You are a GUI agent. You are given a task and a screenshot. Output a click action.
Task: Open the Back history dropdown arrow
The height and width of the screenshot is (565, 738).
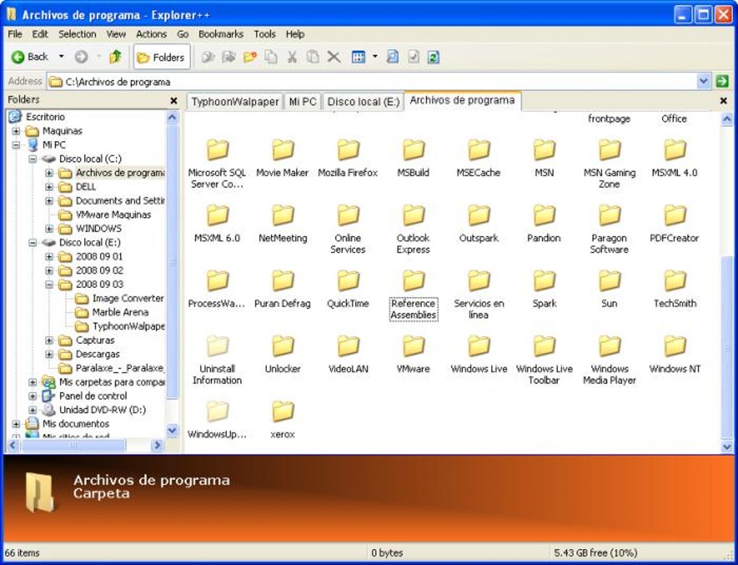coord(61,57)
